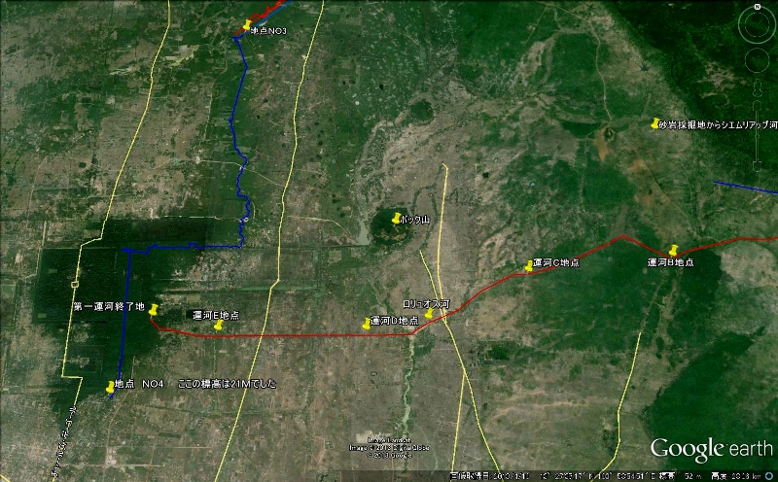
Task: Click the 砂岩採掘地 pushpin near Siem Reap river
Action: pyautogui.click(x=655, y=123)
